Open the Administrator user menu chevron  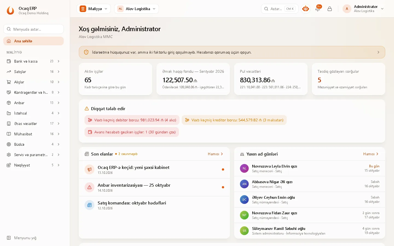382,9
